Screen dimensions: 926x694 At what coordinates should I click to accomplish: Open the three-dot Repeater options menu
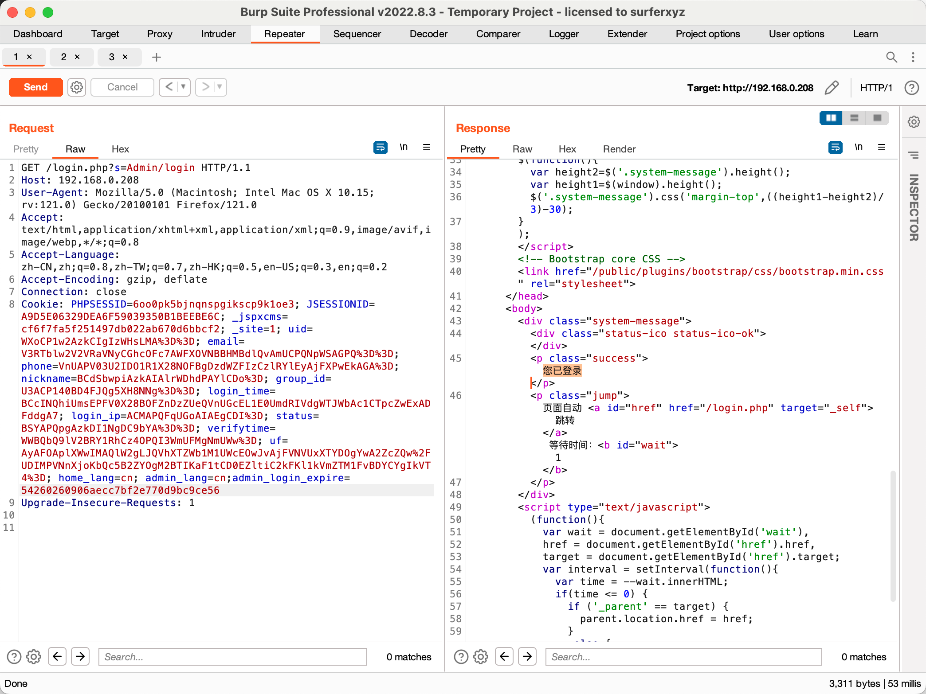(x=913, y=57)
